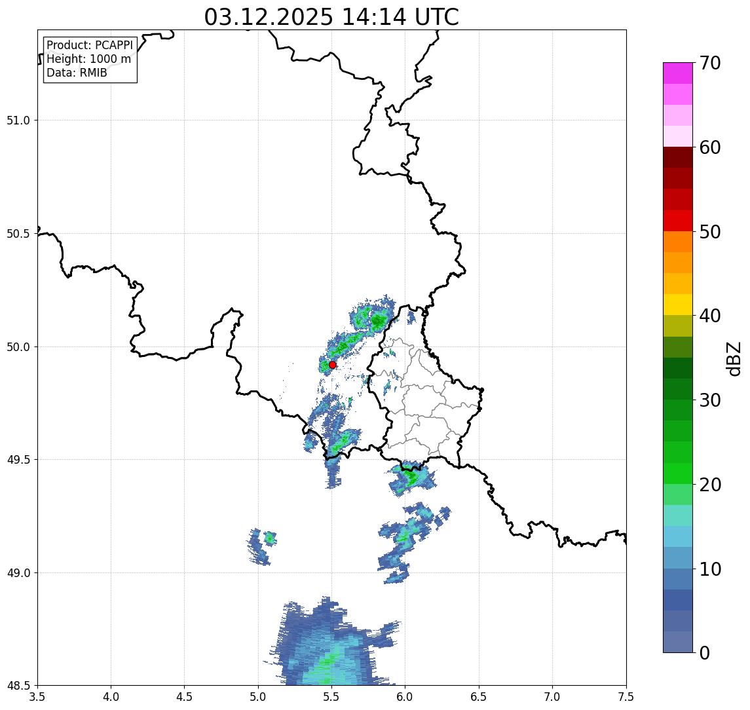This screenshot has width=750, height=710.
Task: Click the 40 colorbar tick label
Action: tap(710, 316)
